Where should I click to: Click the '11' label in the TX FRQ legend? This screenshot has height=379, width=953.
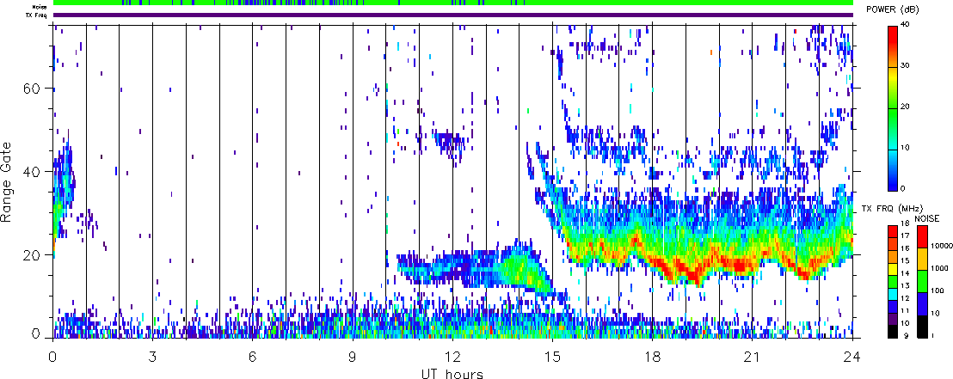pos(905,311)
